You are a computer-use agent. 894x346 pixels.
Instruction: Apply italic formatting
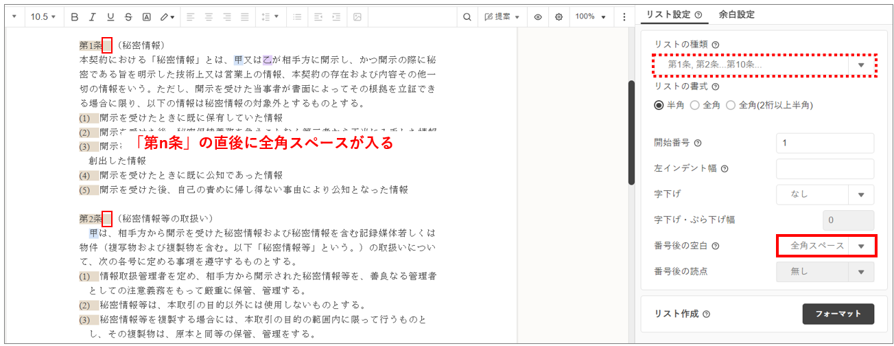click(93, 16)
